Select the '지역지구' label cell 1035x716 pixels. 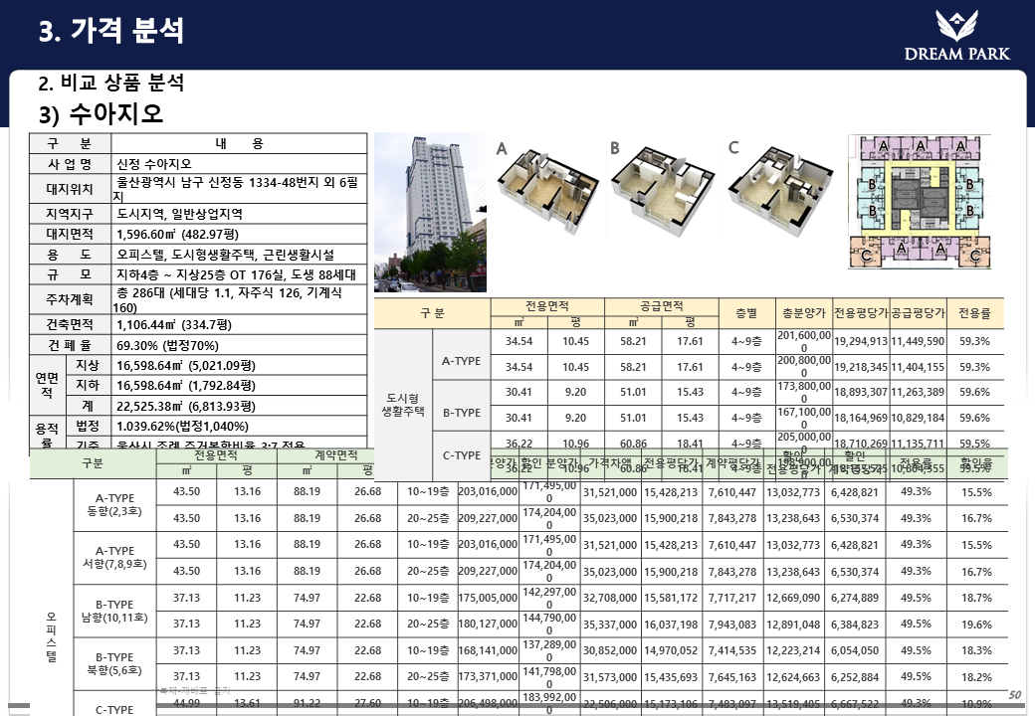pyautogui.click(x=70, y=214)
